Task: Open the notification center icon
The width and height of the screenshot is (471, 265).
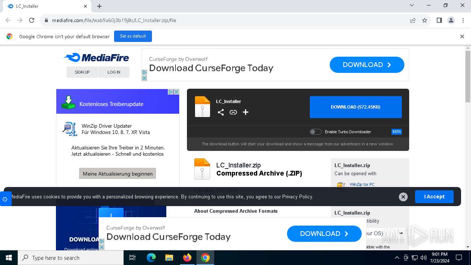Action: coord(459,258)
